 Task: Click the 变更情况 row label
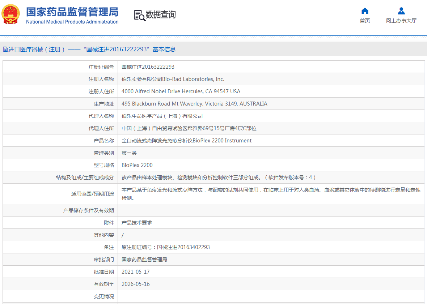pos(104,296)
